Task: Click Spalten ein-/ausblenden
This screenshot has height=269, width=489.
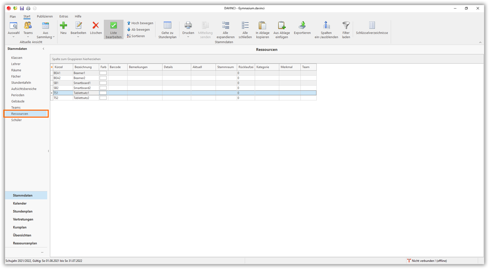Action: pyautogui.click(x=326, y=29)
